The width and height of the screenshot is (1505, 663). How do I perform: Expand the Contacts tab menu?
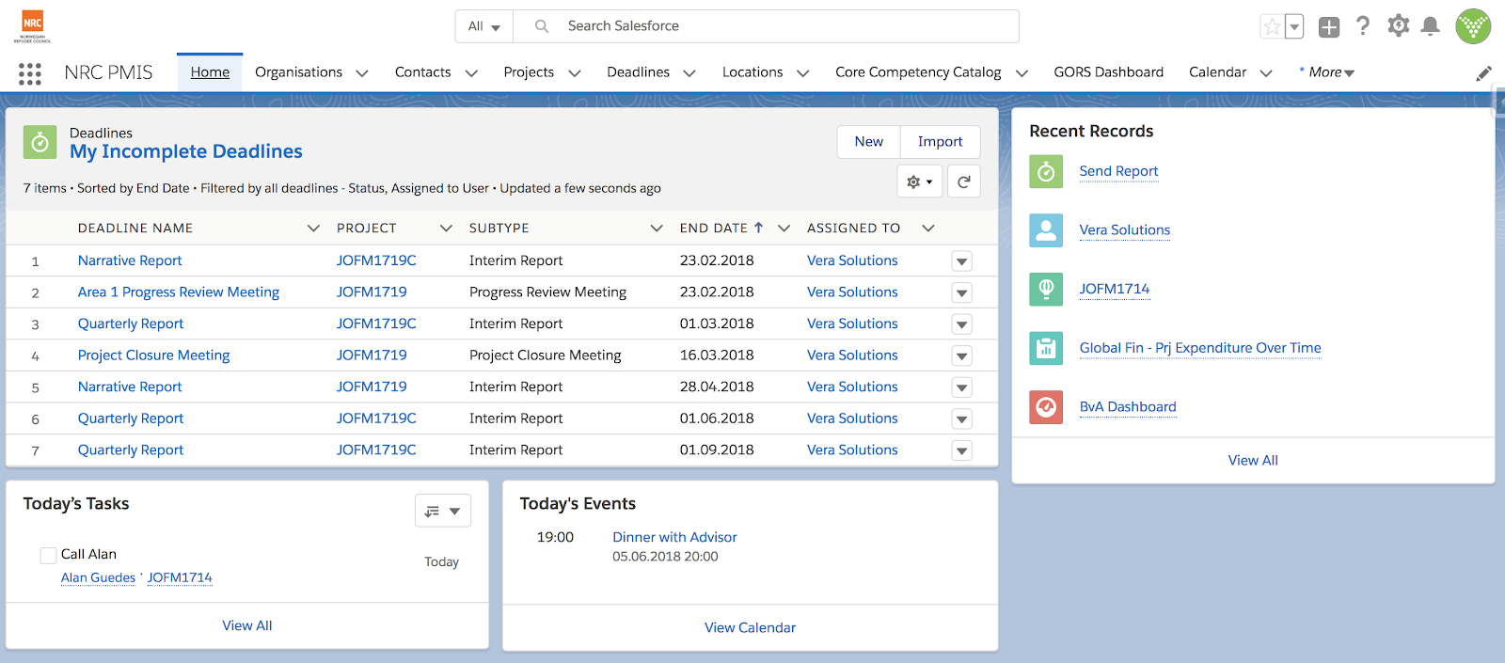pyautogui.click(x=471, y=73)
